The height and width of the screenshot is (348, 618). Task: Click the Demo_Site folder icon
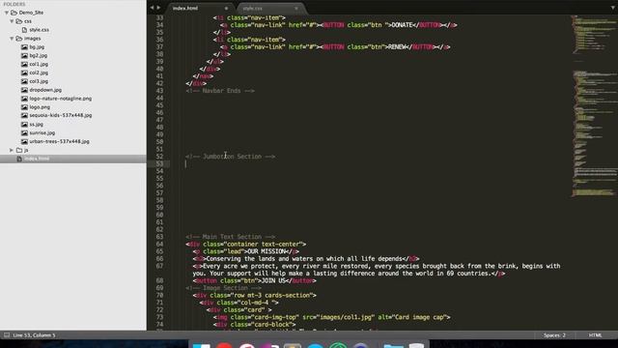[14, 13]
